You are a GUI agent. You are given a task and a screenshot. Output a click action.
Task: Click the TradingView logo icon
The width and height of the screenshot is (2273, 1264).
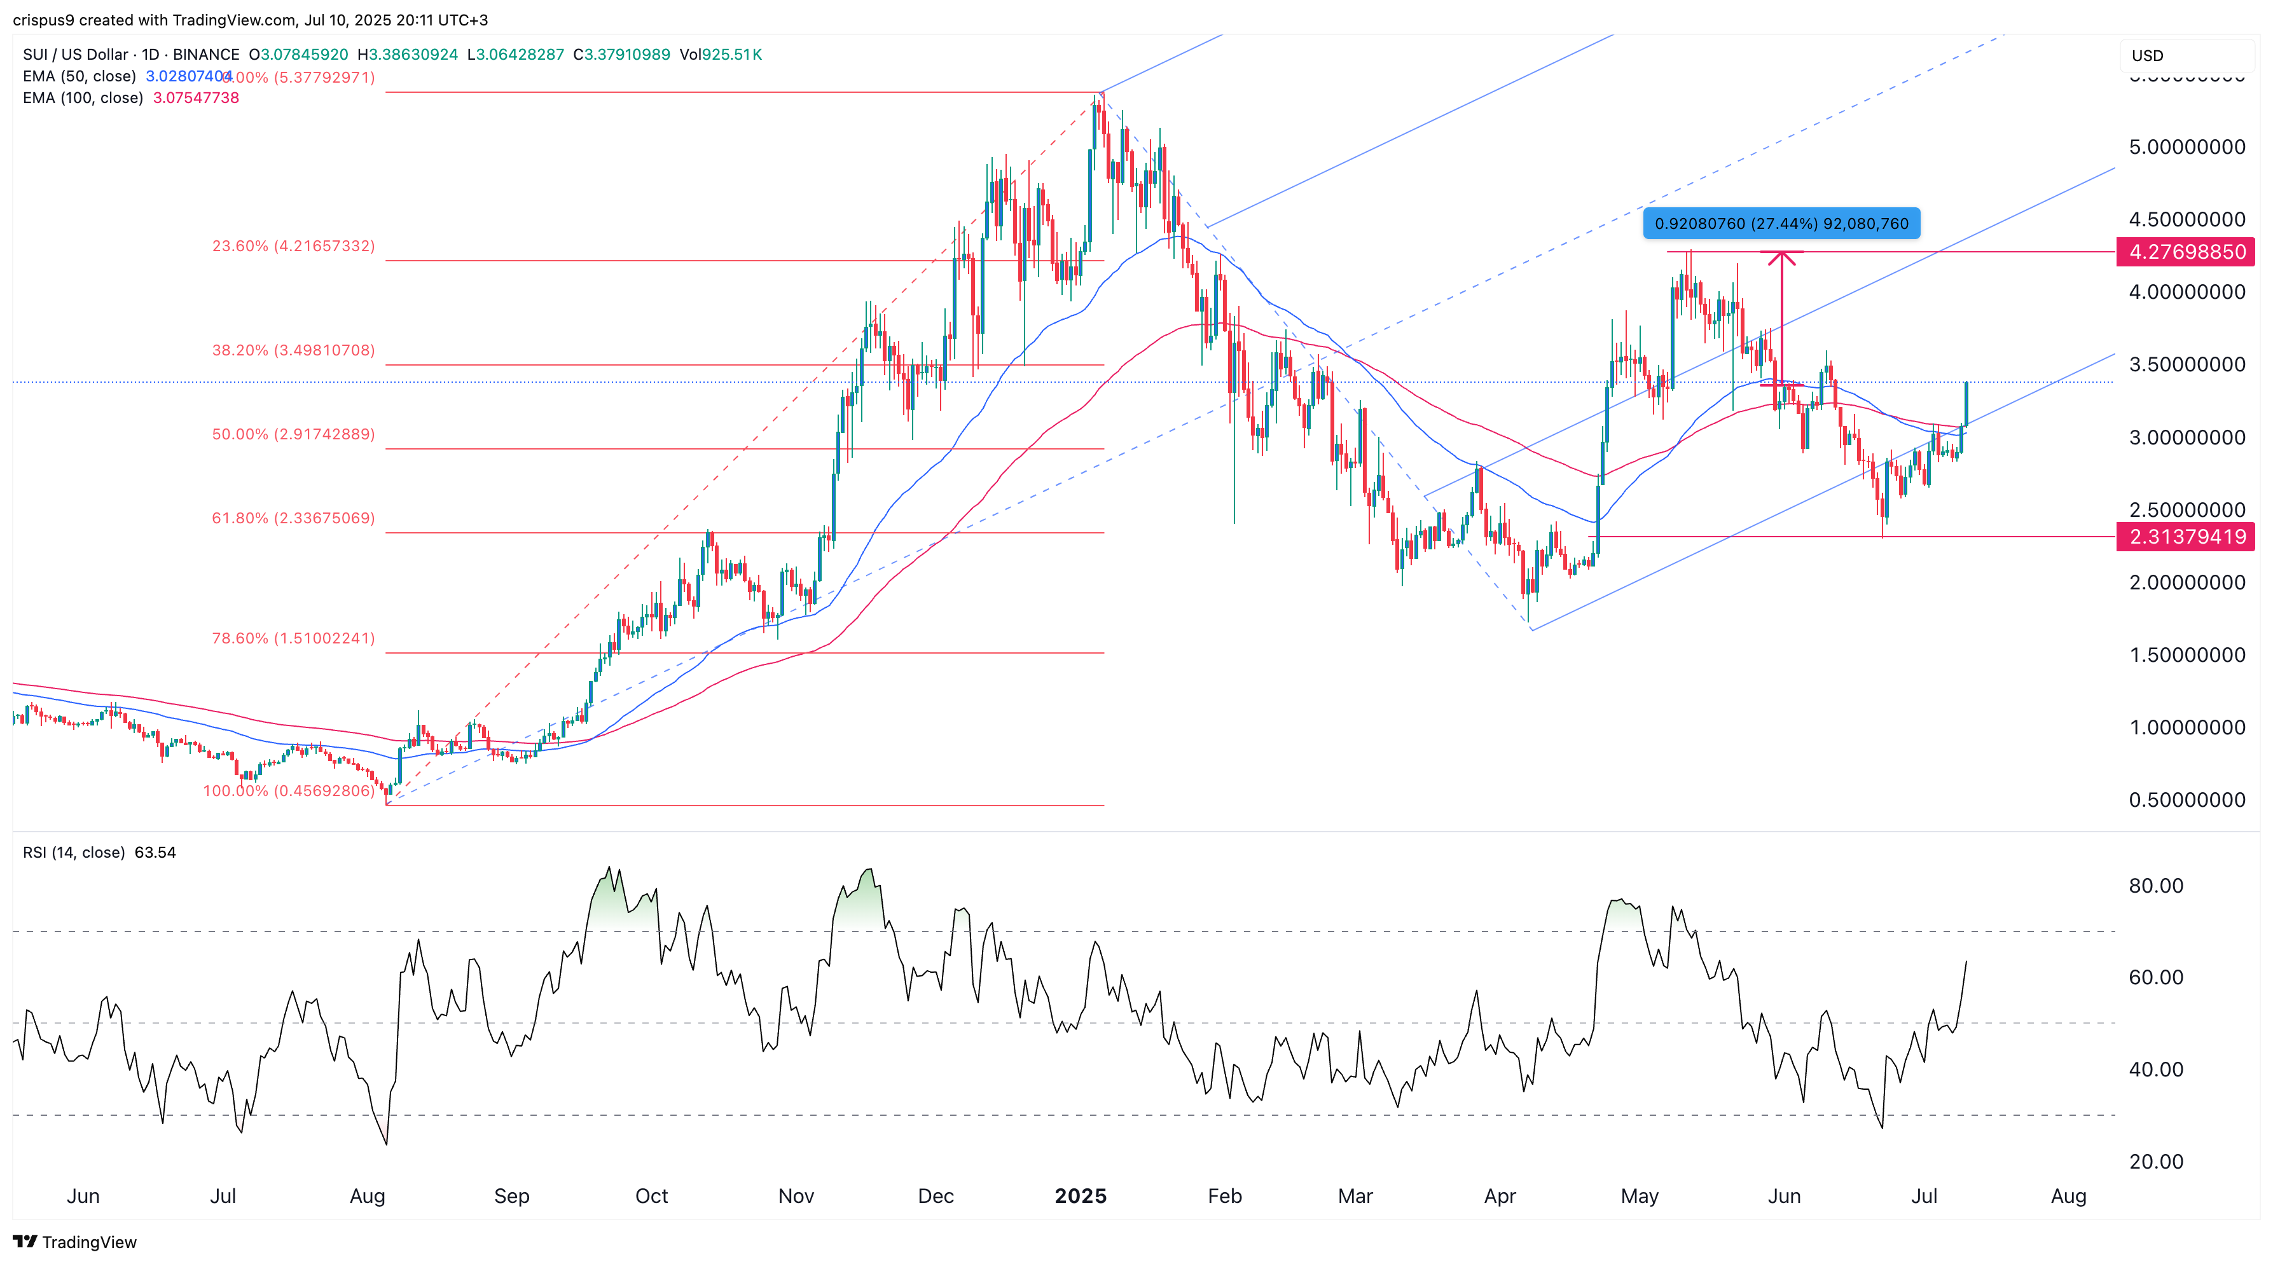[25, 1241]
